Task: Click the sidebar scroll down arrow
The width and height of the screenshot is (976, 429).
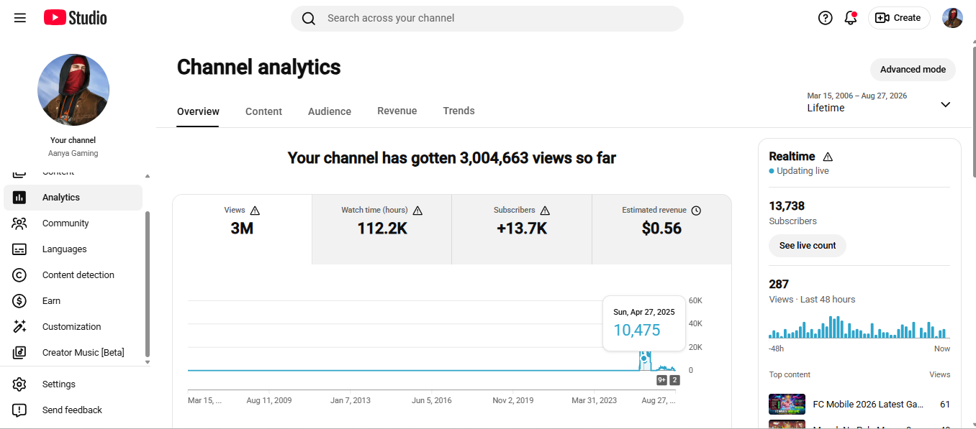Action: 148,362
